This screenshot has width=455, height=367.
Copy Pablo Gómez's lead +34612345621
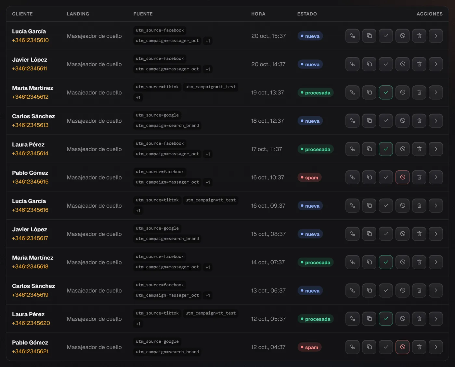coord(369,347)
